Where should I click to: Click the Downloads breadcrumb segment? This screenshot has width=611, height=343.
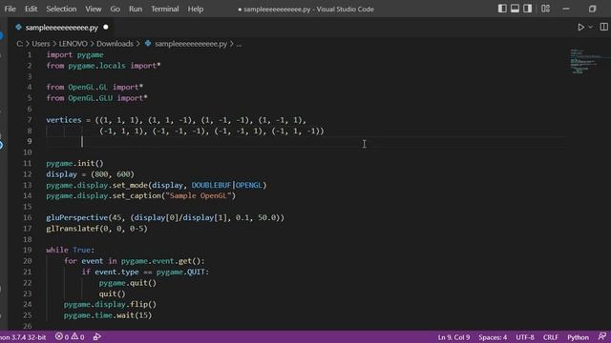click(x=115, y=44)
